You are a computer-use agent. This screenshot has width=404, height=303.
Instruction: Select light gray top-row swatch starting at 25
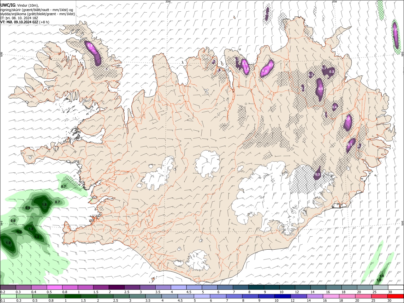tap(380, 287)
